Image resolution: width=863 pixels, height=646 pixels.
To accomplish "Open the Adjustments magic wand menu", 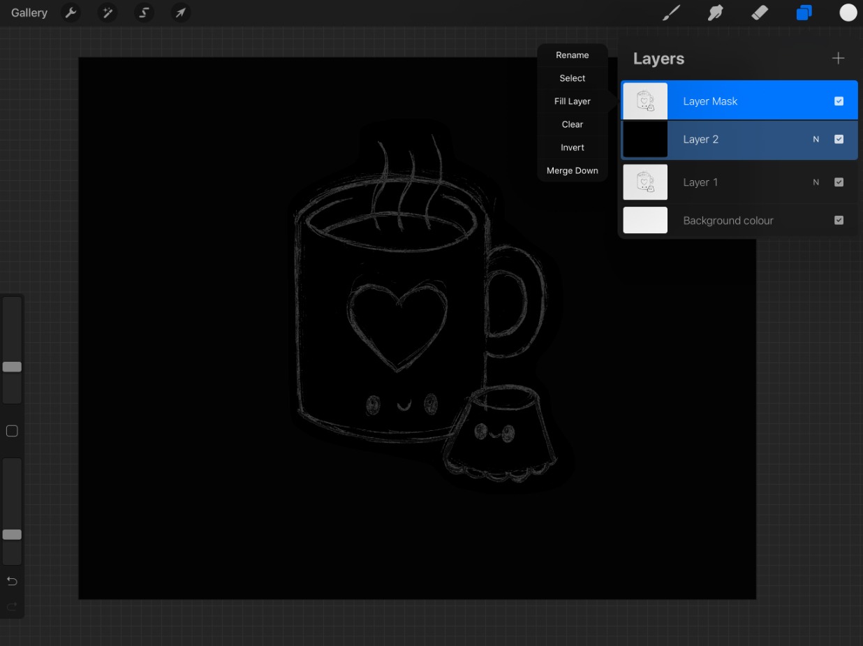I will (108, 12).
